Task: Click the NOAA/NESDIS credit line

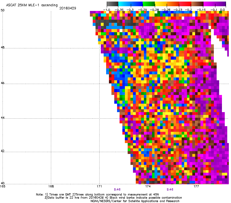Action: (x=135, y=201)
